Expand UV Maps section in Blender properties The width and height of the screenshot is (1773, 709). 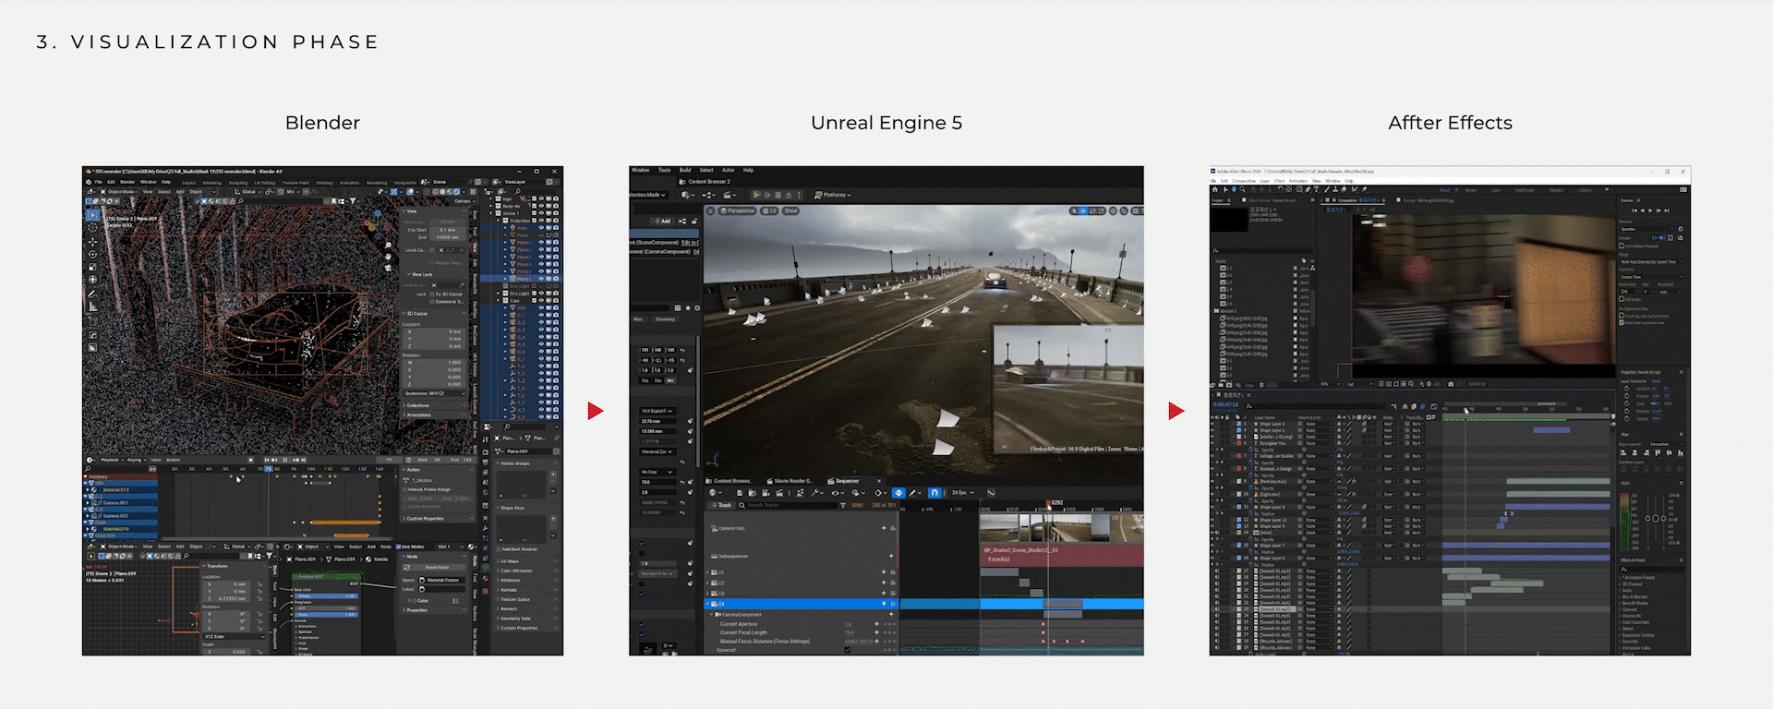pos(510,561)
